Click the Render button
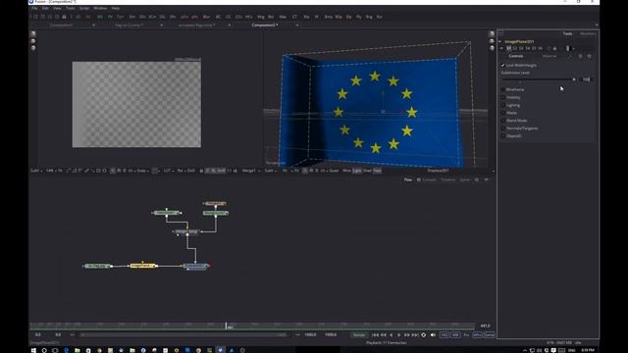 coord(359,335)
